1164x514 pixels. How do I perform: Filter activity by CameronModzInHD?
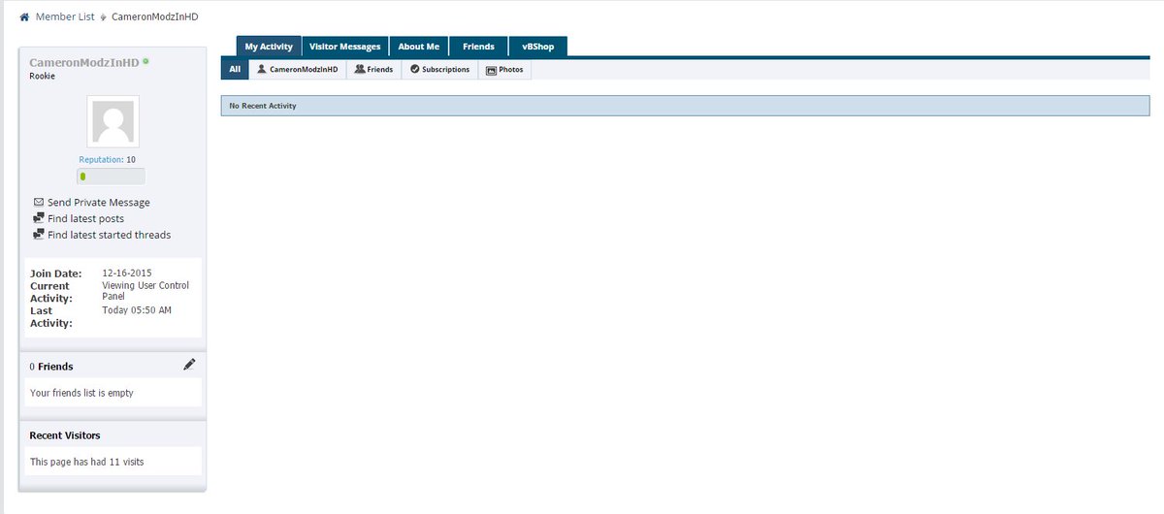point(297,70)
